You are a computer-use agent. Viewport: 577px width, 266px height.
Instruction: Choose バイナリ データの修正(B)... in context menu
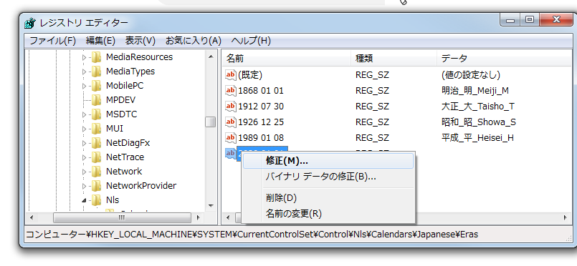pyautogui.click(x=328, y=177)
